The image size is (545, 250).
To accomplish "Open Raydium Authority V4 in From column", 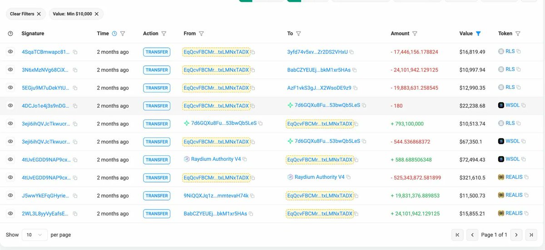I will click(x=216, y=159).
